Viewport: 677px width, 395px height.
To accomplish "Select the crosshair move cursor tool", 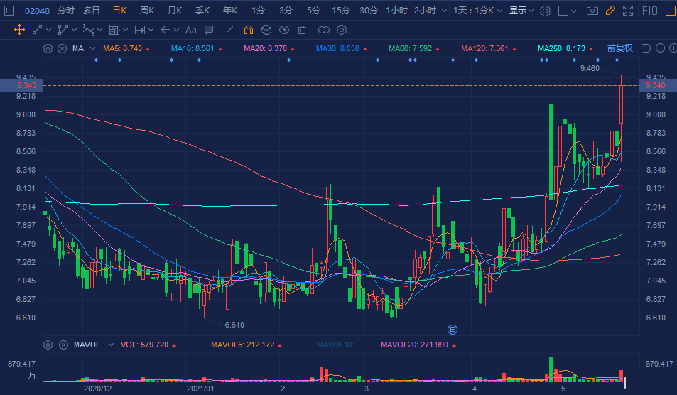I will [x=19, y=30].
